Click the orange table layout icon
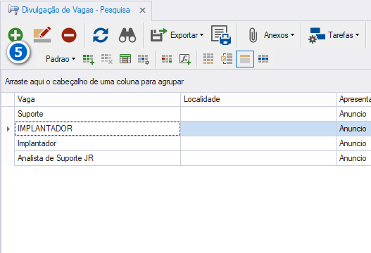 pyautogui.click(x=125, y=59)
